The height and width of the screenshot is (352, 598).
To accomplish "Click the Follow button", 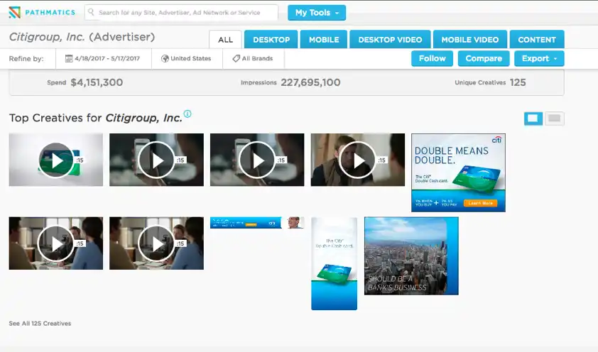I will (432, 58).
